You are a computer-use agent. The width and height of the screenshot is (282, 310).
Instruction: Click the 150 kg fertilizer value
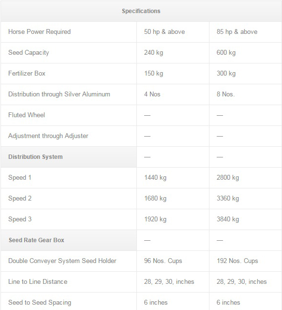pos(154,74)
